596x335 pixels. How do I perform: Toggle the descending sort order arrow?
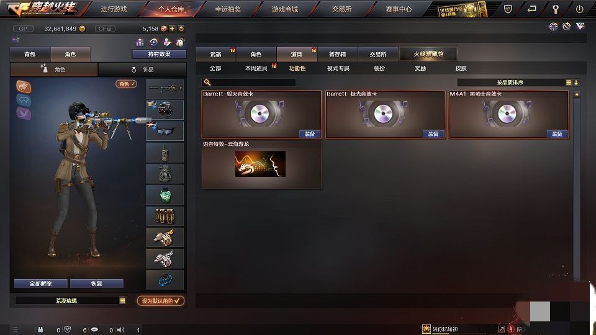576,83
